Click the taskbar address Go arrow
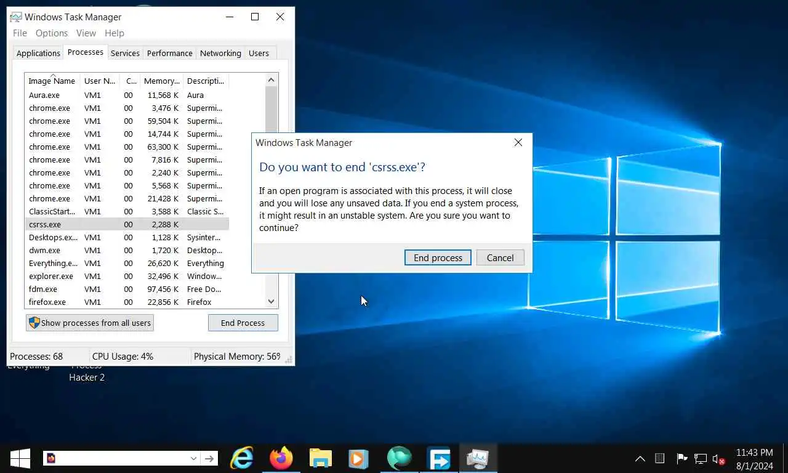This screenshot has width=788, height=473. [209, 458]
